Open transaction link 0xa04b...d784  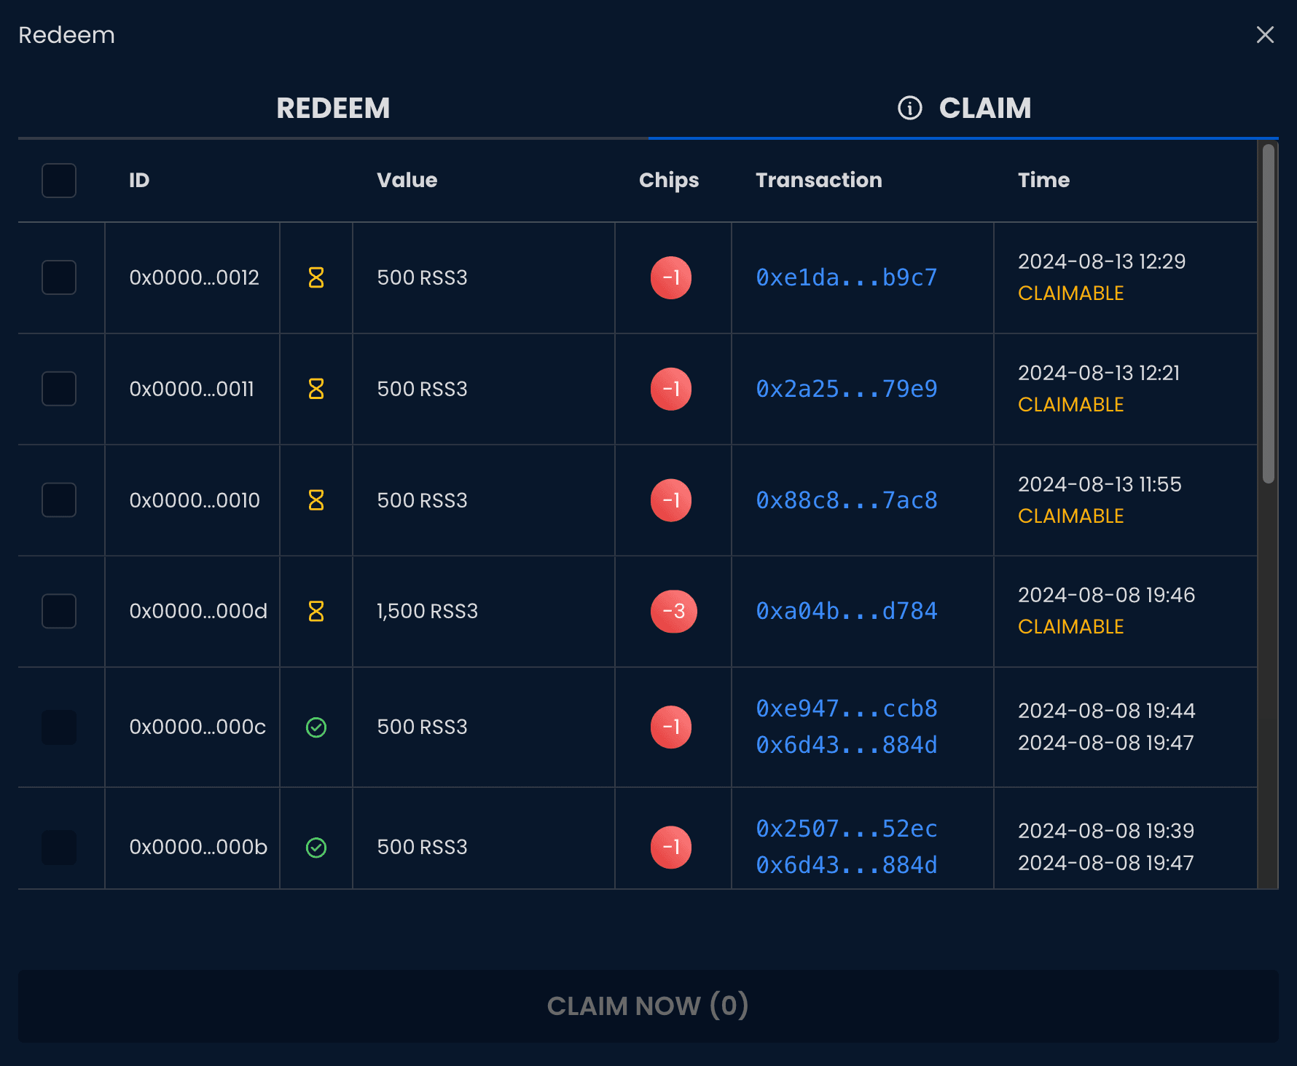pyautogui.click(x=847, y=611)
